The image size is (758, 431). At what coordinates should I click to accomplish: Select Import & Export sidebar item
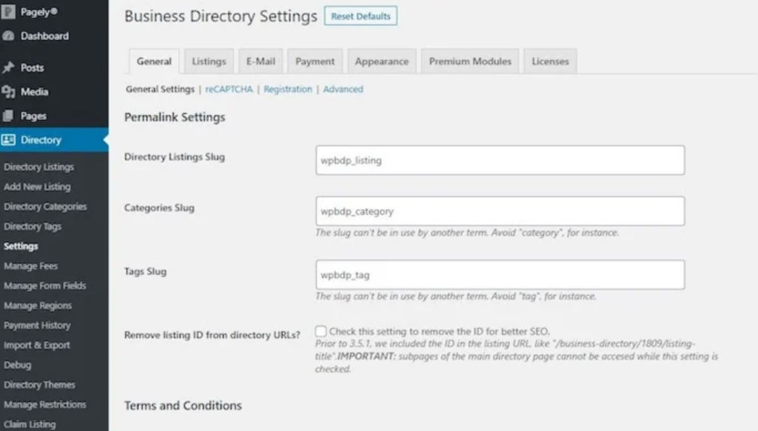point(37,345)
